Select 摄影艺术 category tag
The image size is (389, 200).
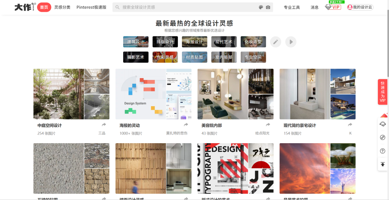[136, 57]
